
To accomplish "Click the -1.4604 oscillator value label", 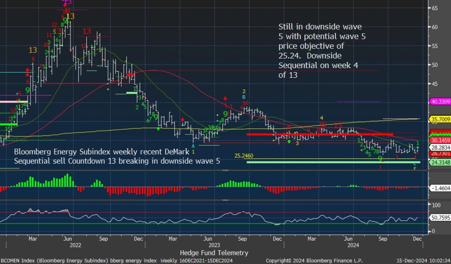I will (439, 187).
